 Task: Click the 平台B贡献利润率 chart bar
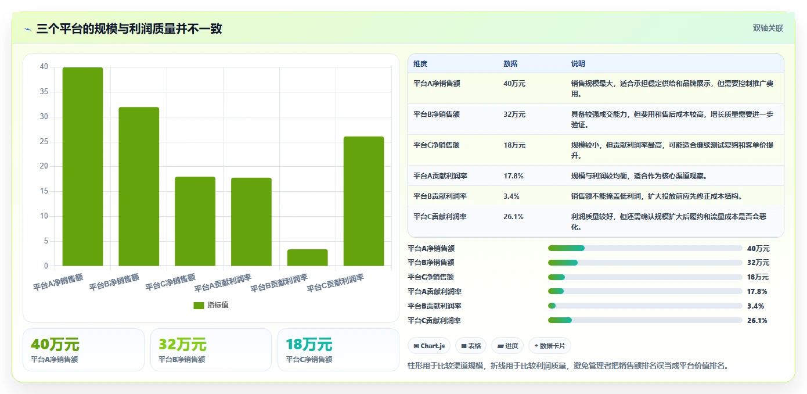click(308, 257)
